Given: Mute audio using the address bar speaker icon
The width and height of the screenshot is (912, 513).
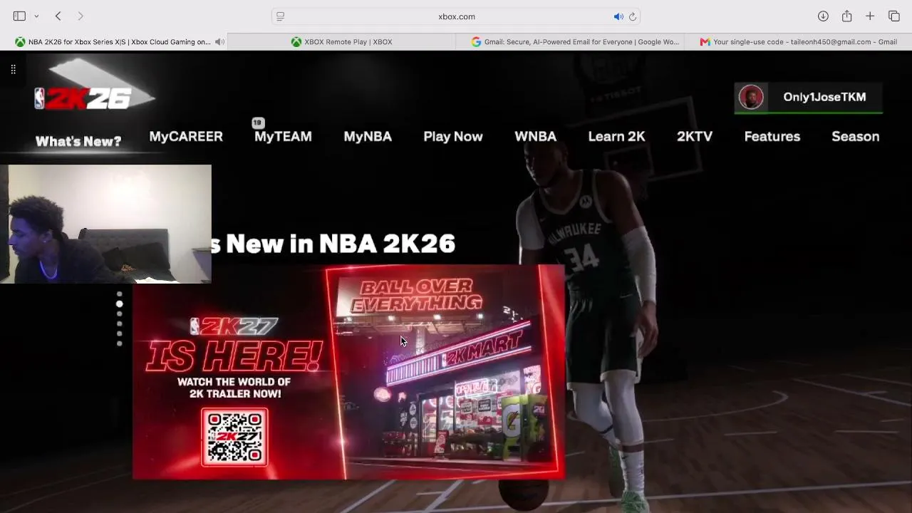Looking at the screenshot, I should (x=618, y=16).
